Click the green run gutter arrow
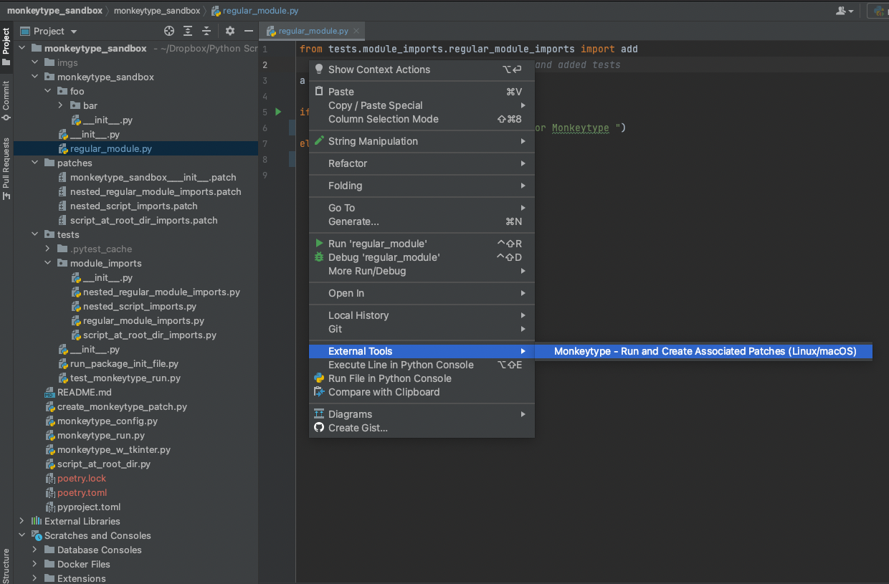This screenshot has height=584, width=889. pos(278,112)
